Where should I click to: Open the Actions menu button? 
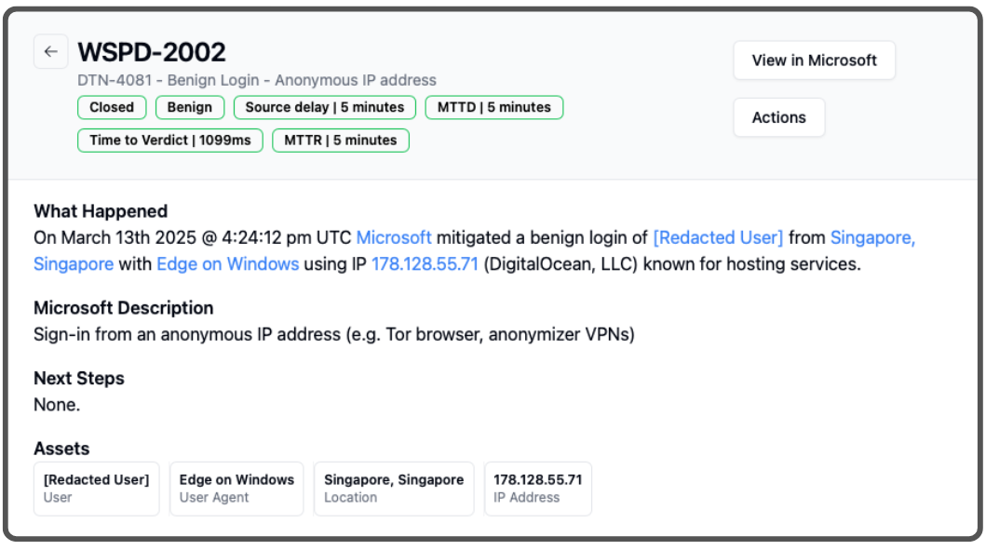[778, 117]
